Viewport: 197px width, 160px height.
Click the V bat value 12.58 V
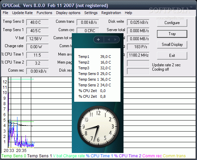pos(38,39)
